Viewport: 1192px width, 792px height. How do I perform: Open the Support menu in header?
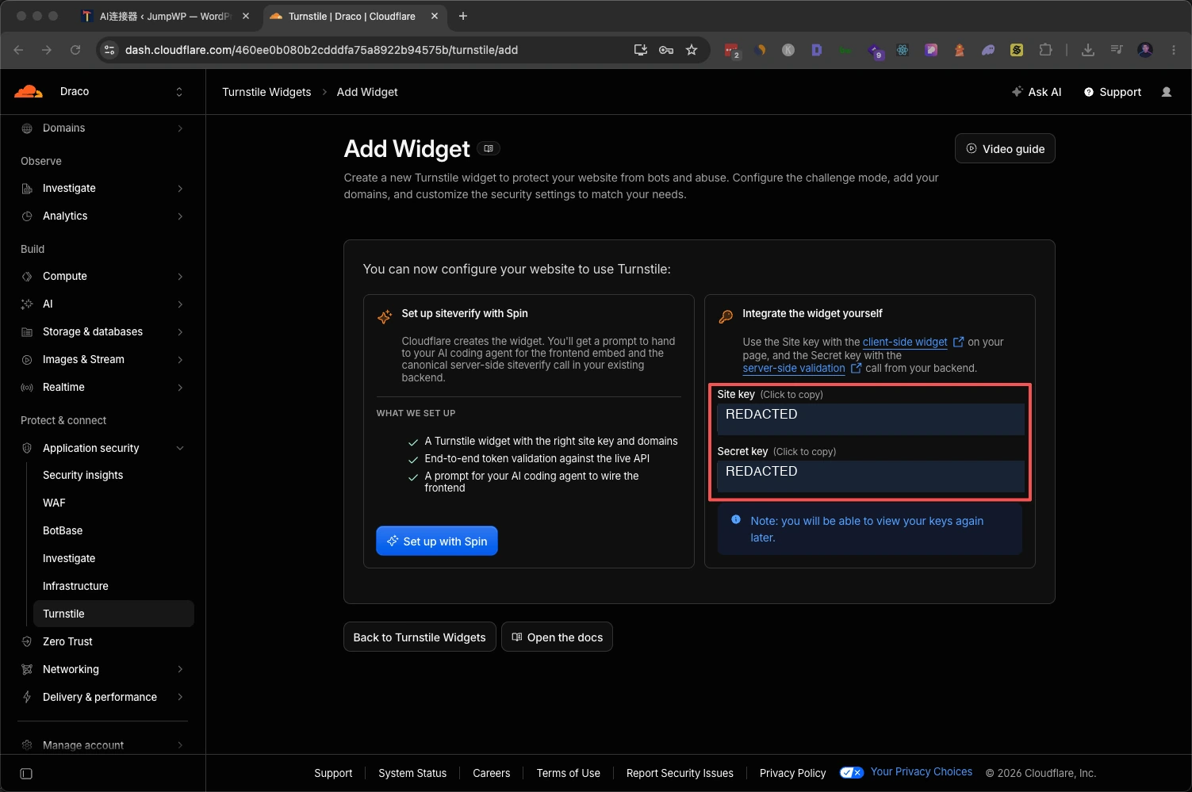click(1113, 92)
